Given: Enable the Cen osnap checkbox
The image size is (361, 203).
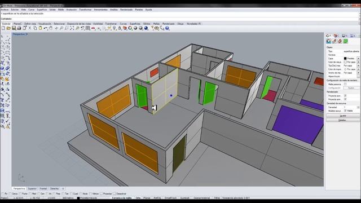Looking at the screenshot, I should (38, 194).
